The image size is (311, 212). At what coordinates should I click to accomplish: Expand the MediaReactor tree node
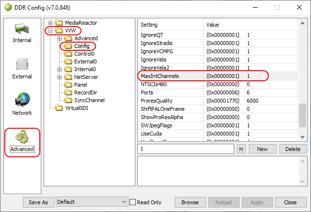point(50,23)
